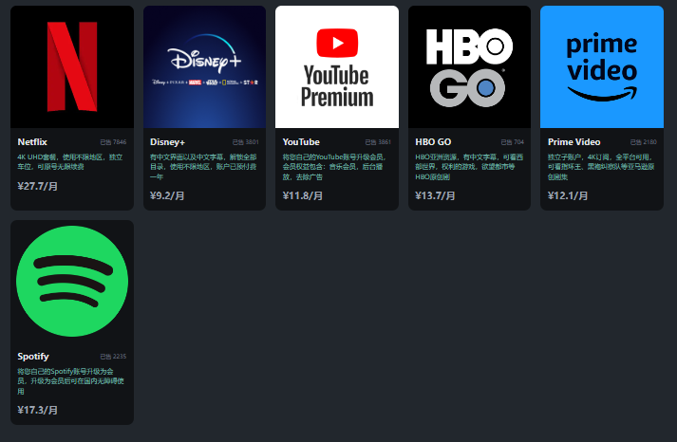The width and height of the screenshot is (677, 442).
Task: Click the Prime Video title link
Action: point(574,142)
